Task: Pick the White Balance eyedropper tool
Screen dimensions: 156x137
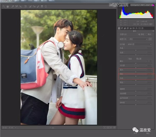Action: [12, 6]
